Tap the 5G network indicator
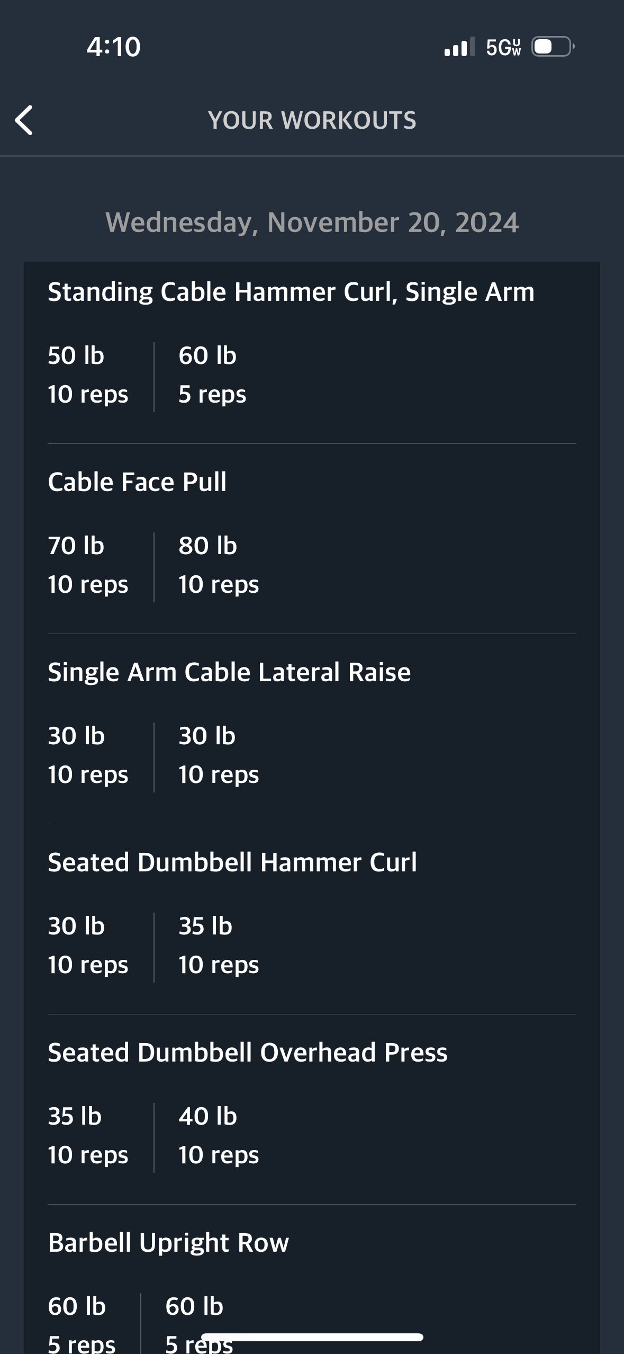624x1354 pixels. (503, 47)
